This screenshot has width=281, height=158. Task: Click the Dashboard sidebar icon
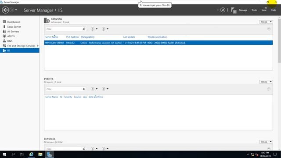click(4, 22)
